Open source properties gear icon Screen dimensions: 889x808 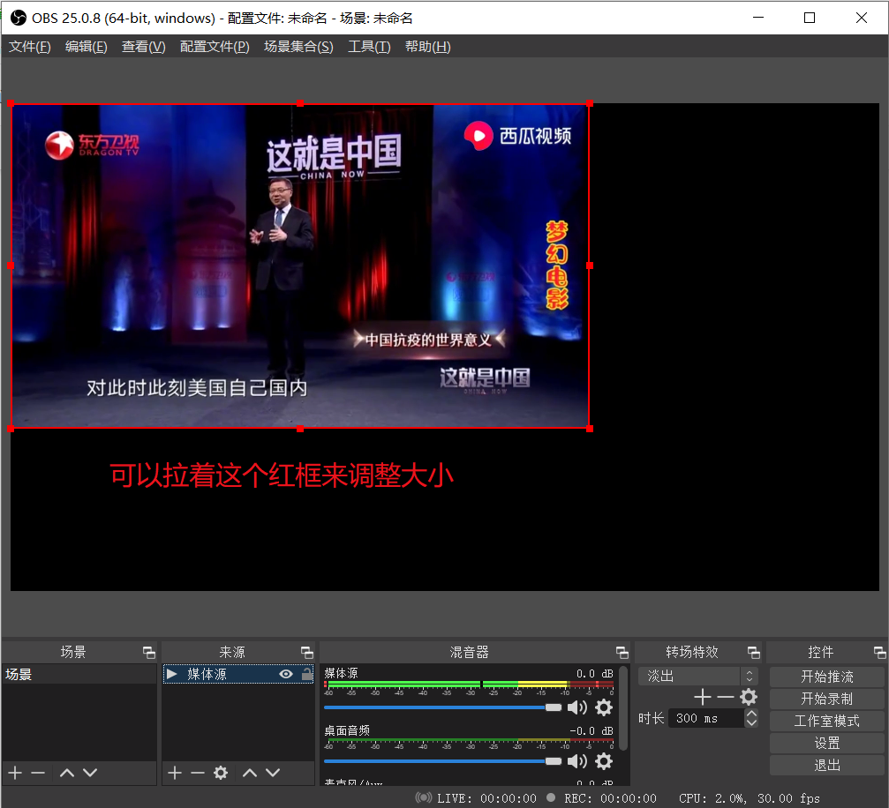click(x=221, y=773)
